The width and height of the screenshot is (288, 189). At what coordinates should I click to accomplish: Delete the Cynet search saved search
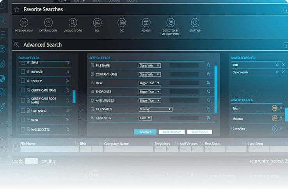point(283,72)
